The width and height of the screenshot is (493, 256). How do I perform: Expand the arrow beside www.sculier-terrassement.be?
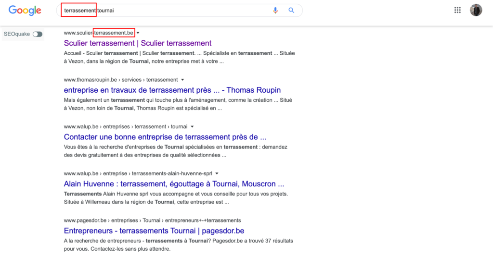(x=138, y=33)
